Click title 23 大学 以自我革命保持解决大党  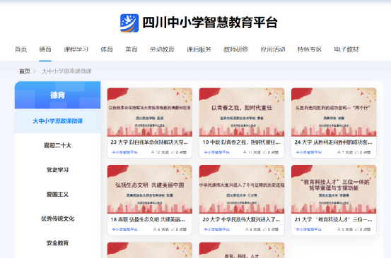(149, 142)
